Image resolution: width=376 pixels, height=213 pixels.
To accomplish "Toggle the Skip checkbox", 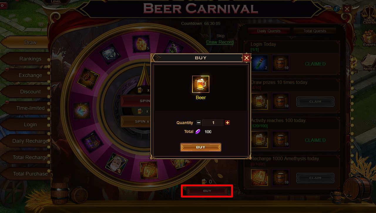I will click(231, 35).
